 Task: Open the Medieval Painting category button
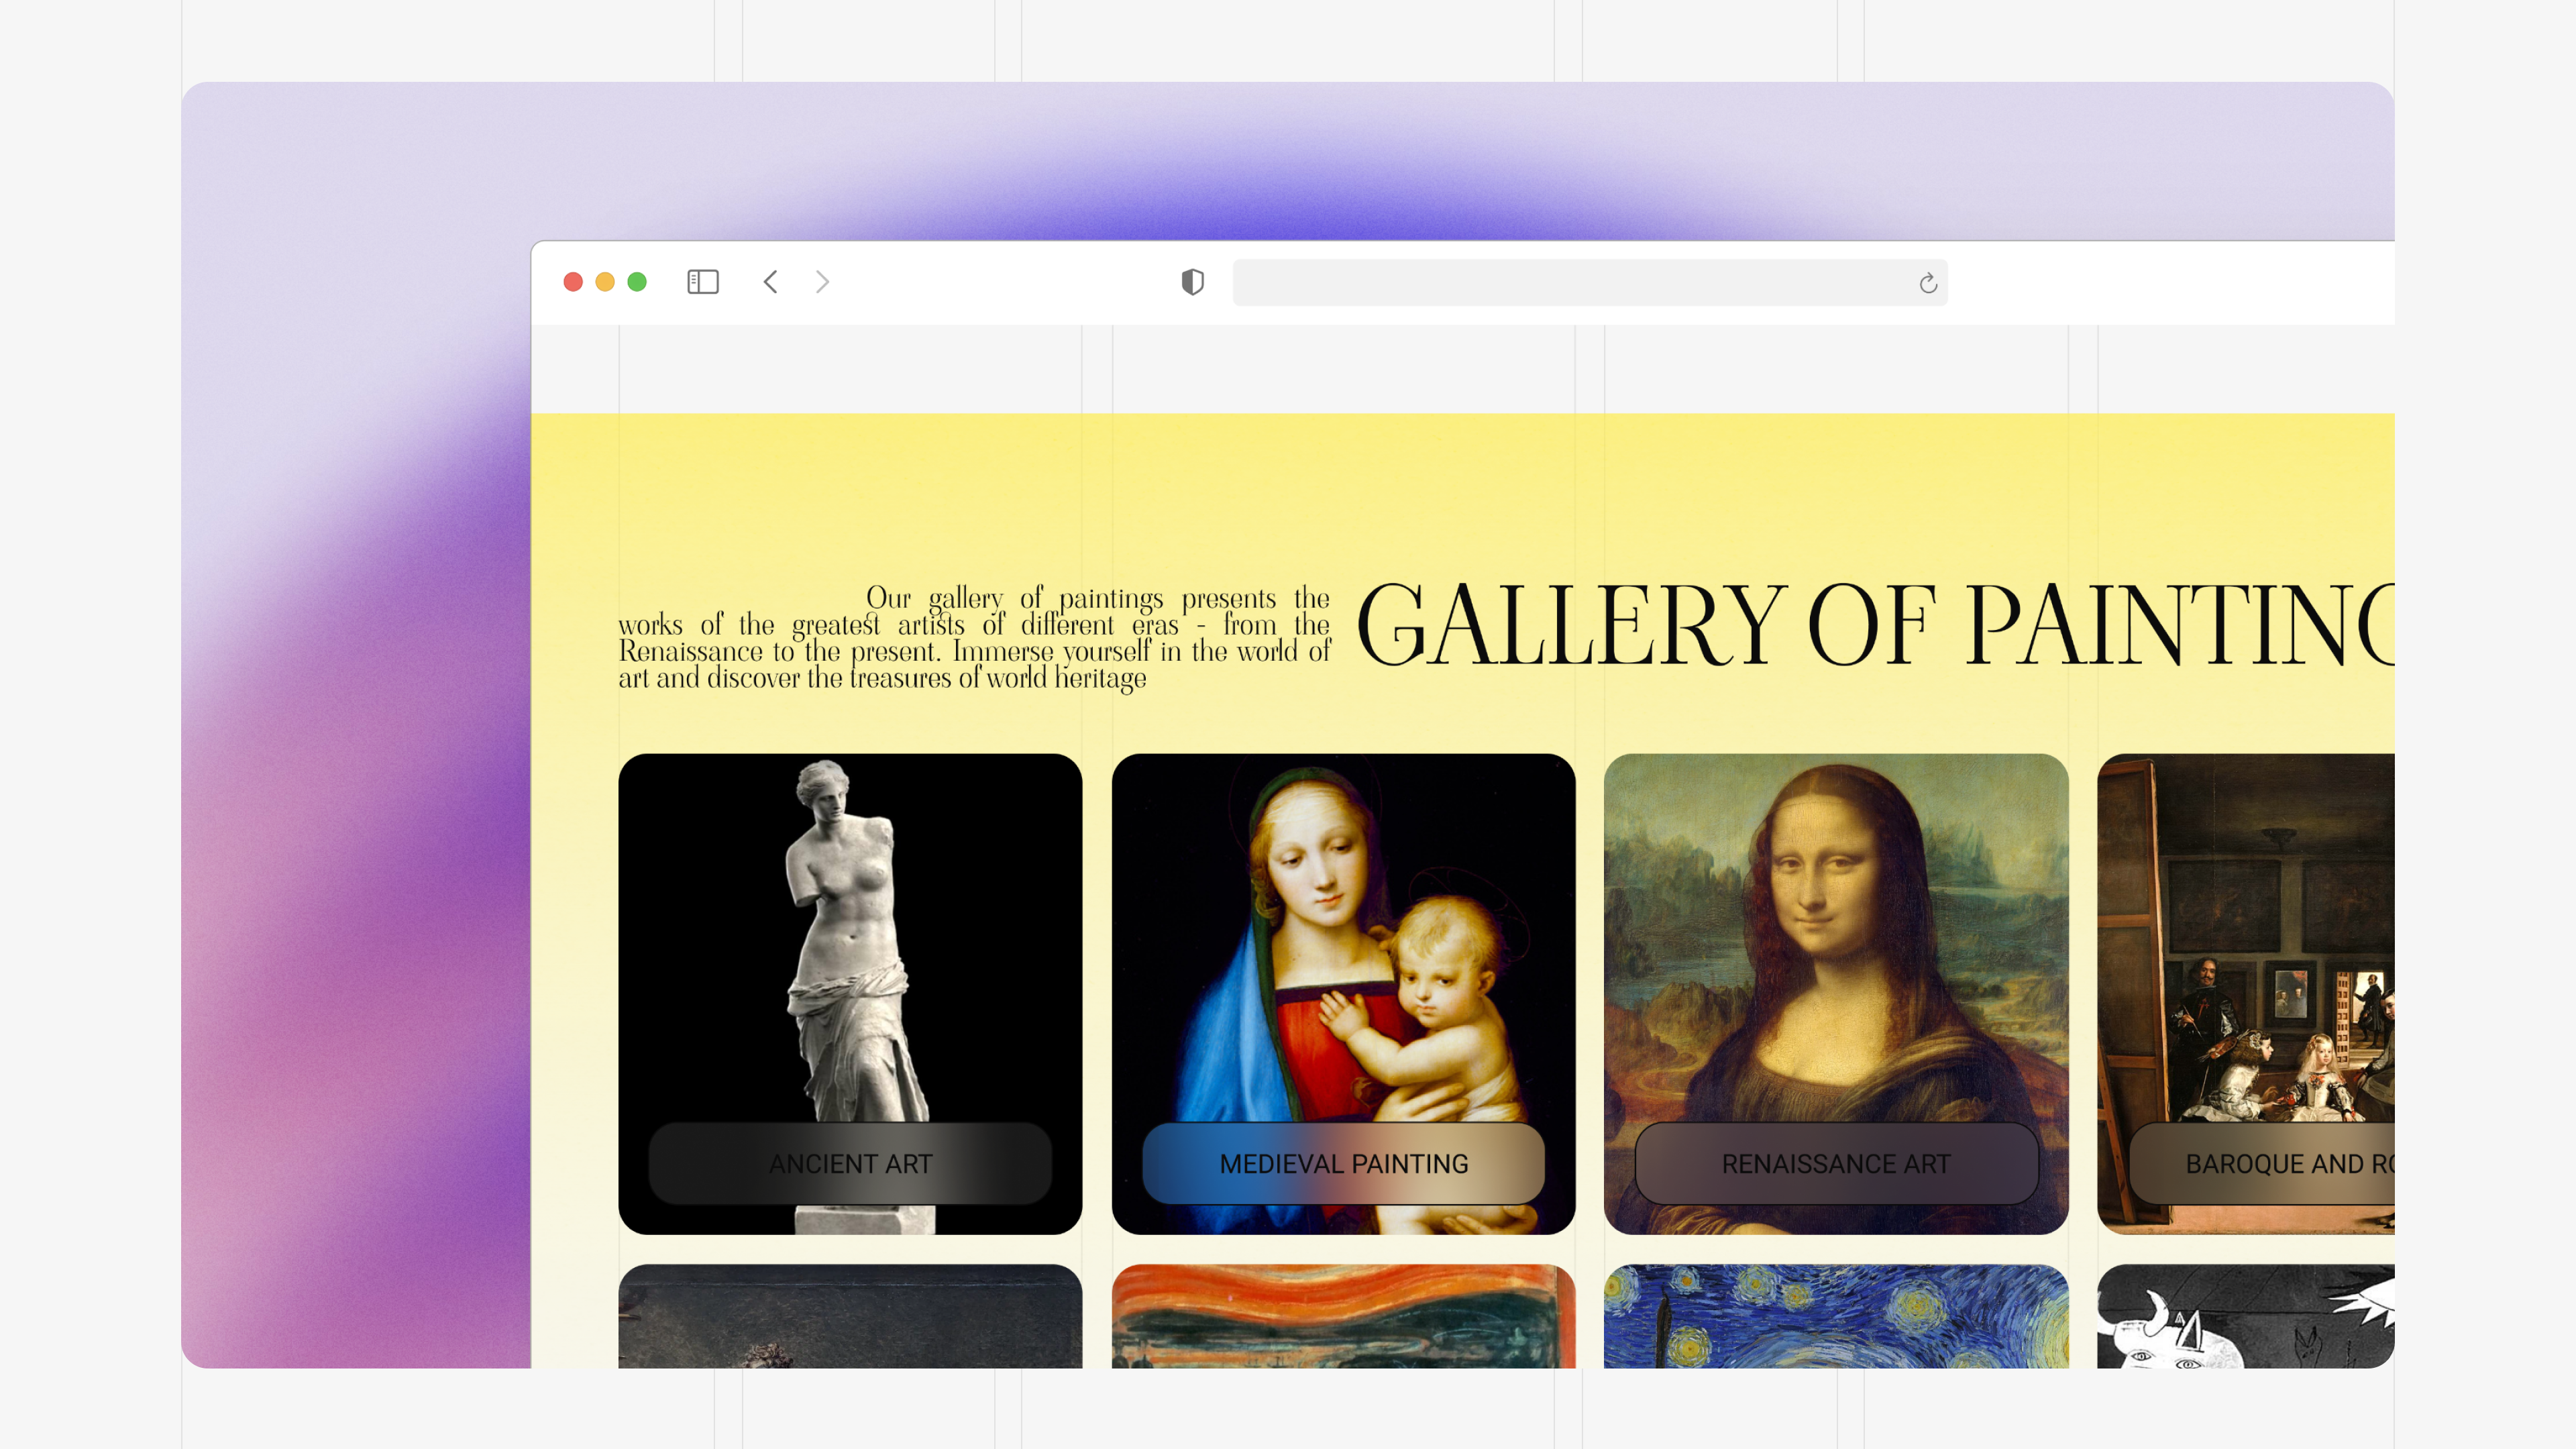coord(1344,1164)
